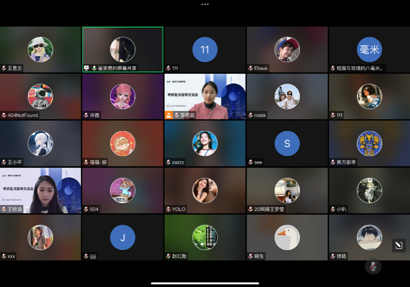Tap the home indicator bar at bottom
Screen dimensions: 410x287
pyautogui.click(x=205, y=283)
